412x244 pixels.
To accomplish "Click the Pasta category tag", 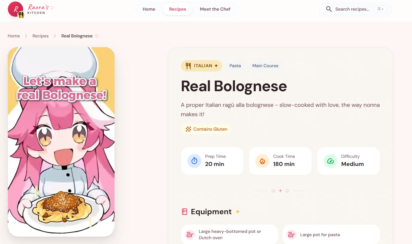I will 235,66.
